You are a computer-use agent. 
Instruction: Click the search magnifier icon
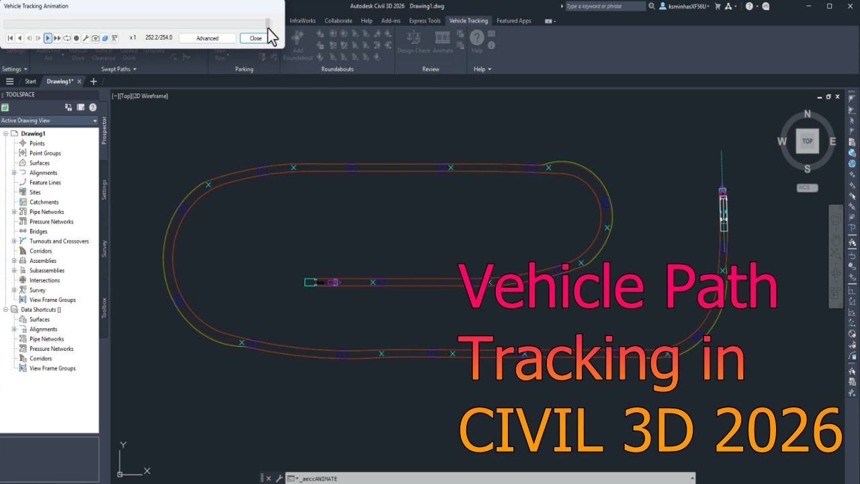point(652,6)
